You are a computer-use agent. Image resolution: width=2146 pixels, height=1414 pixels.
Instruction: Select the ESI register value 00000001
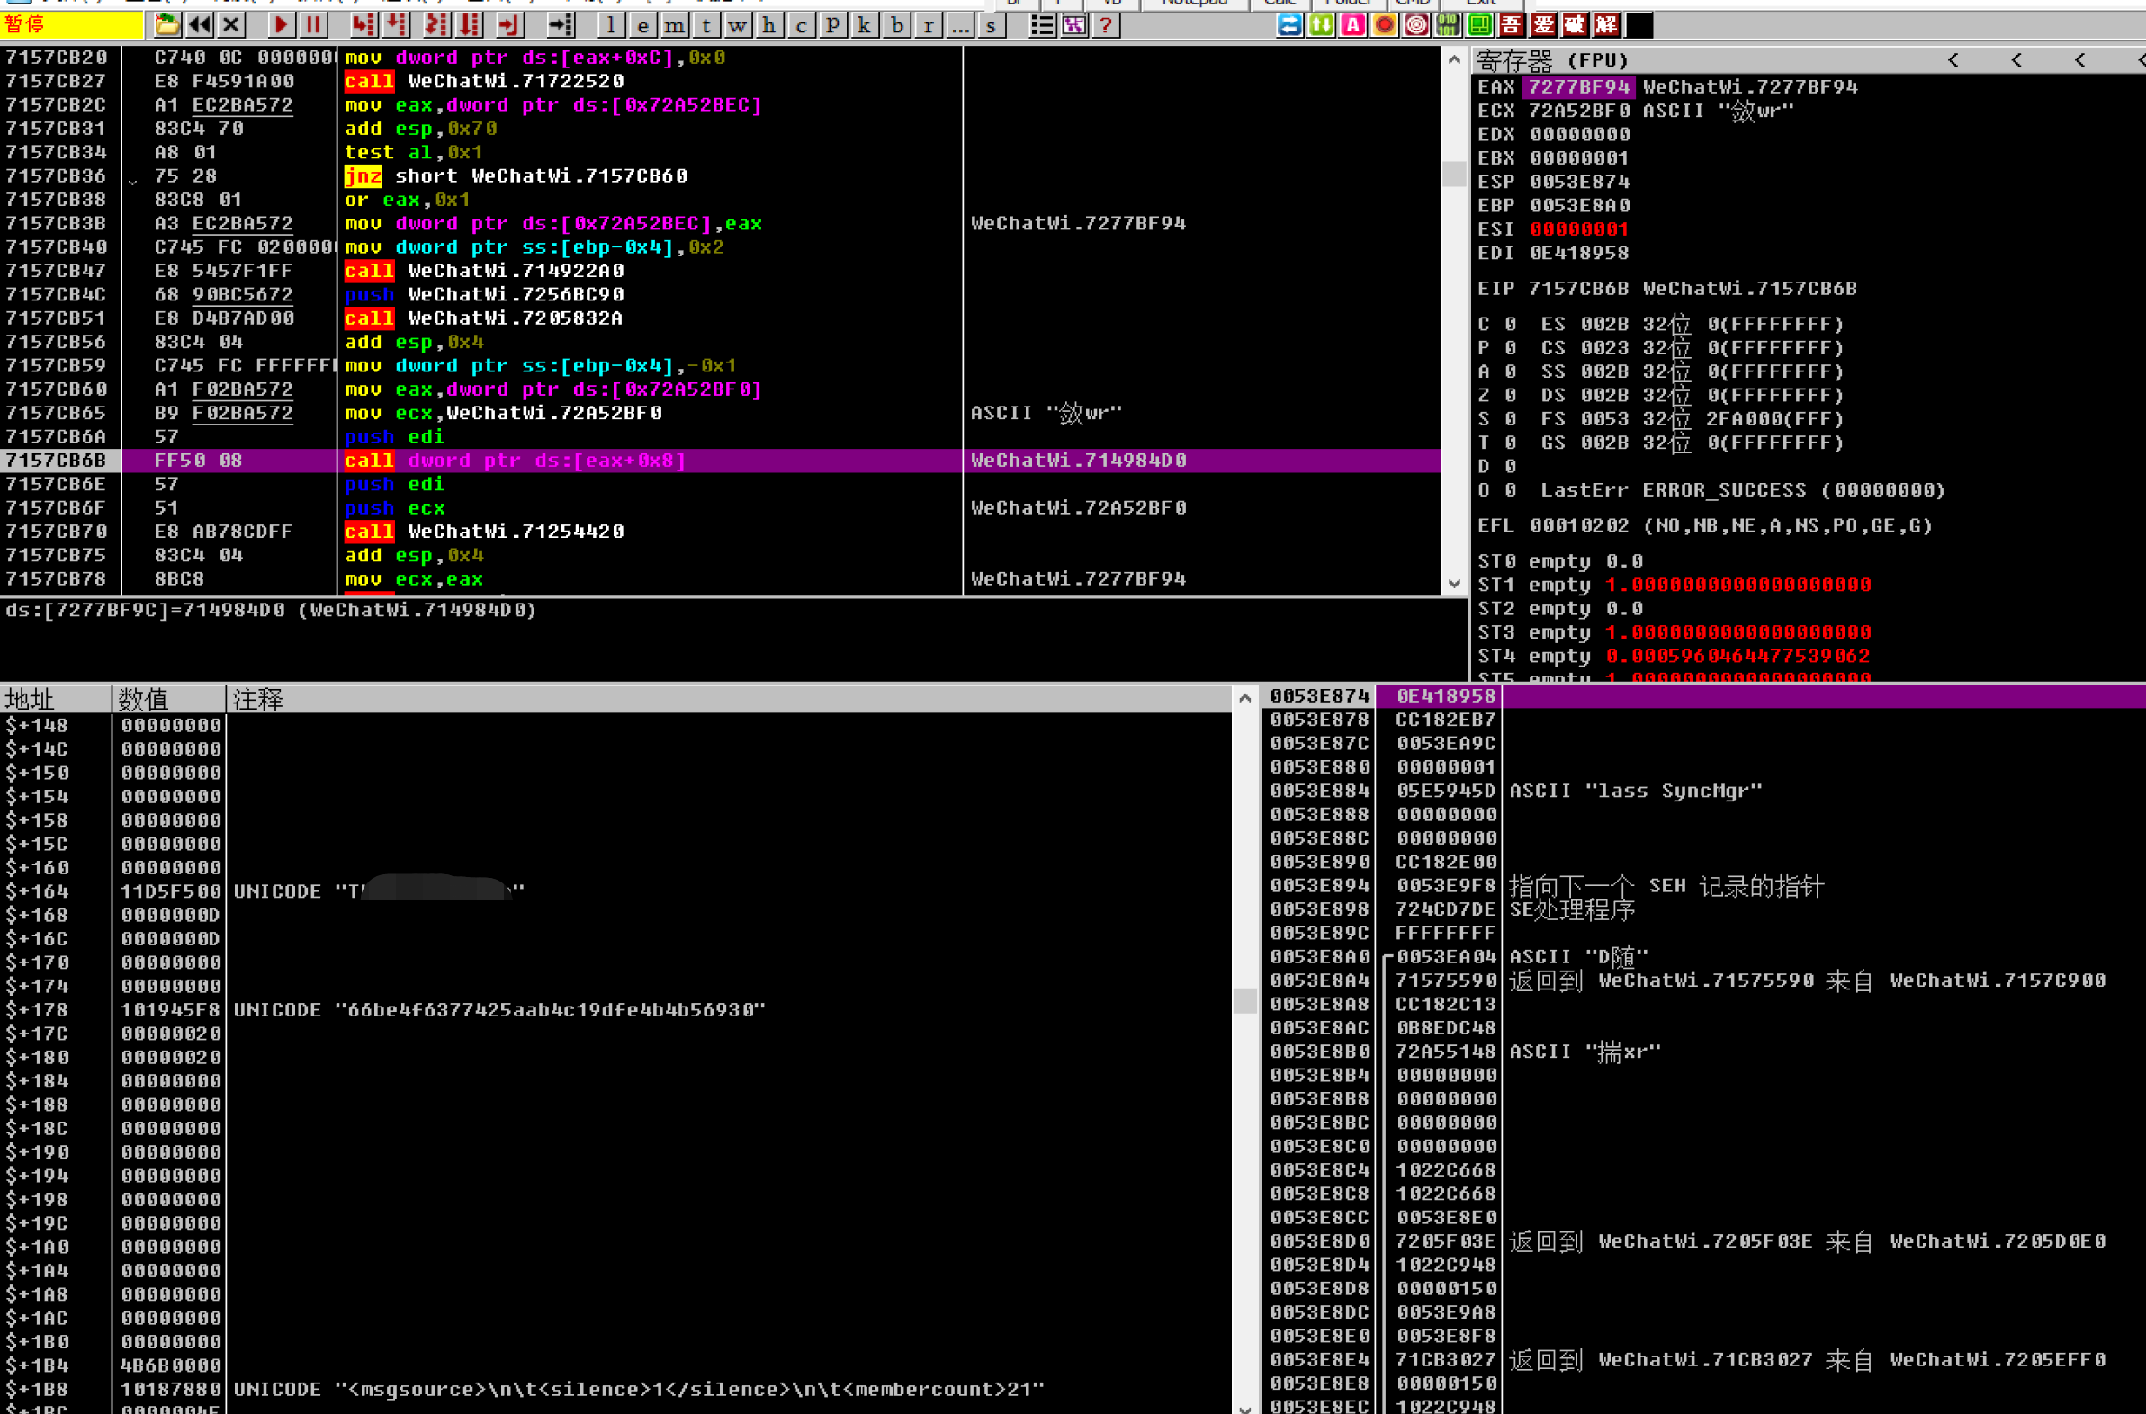click(1579, 230)
